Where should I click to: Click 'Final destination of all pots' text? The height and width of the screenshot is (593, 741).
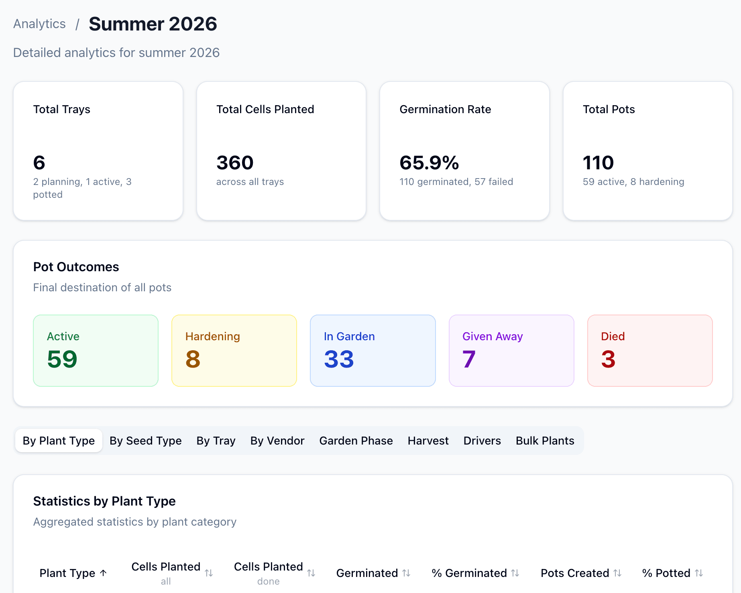102,287
